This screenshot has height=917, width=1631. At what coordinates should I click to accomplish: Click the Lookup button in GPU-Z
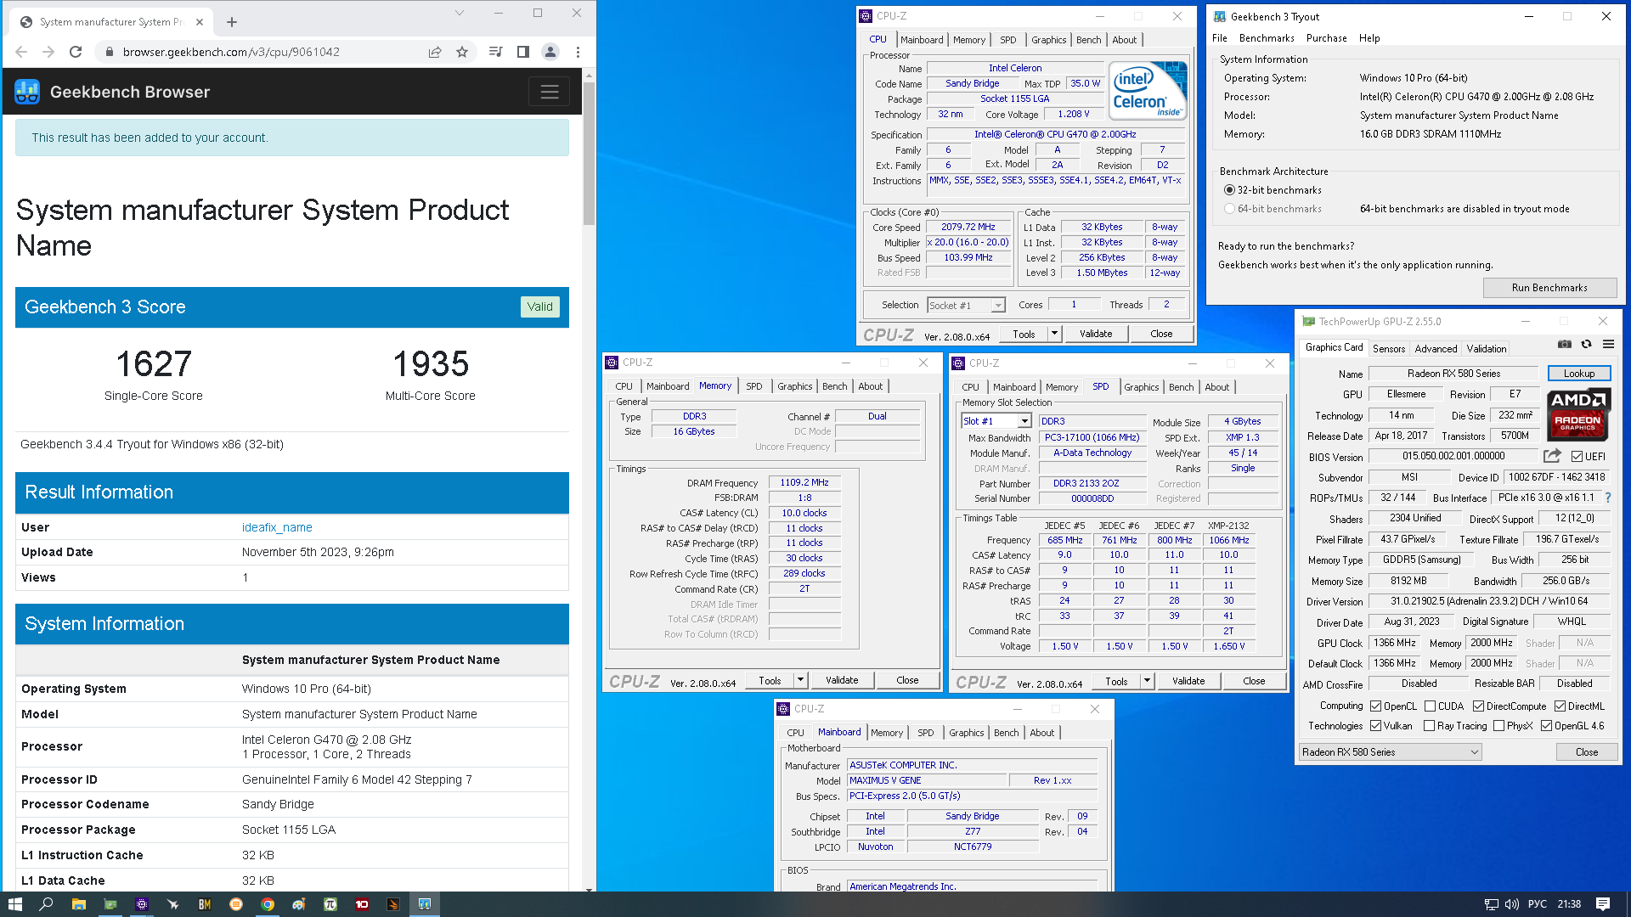click(x=1578, y=374)
